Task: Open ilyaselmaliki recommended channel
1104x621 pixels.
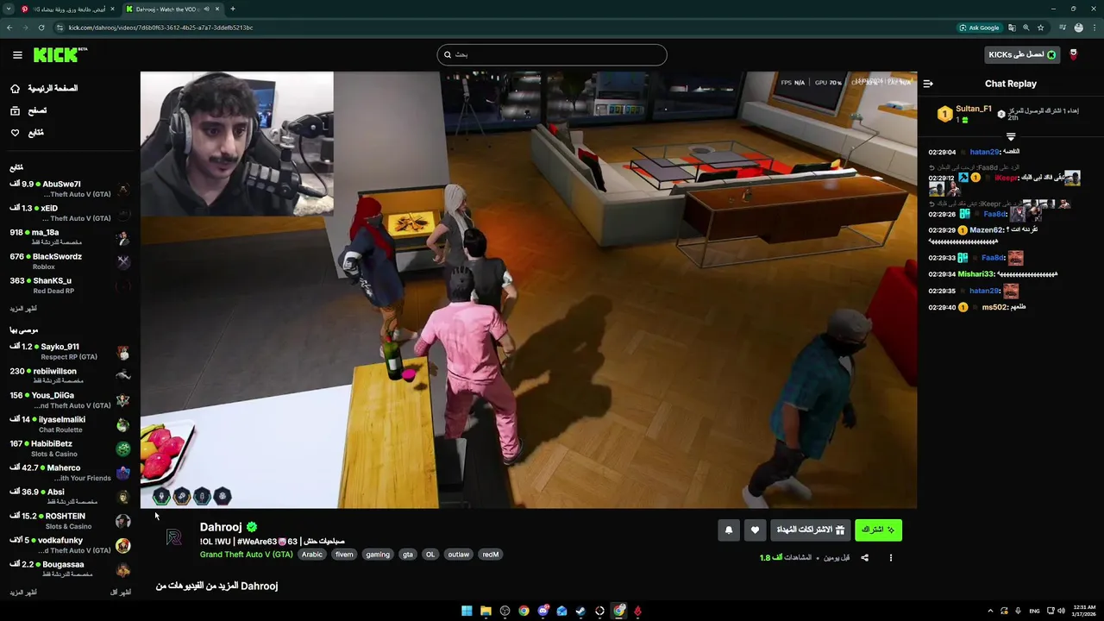Action: point(70,424)
